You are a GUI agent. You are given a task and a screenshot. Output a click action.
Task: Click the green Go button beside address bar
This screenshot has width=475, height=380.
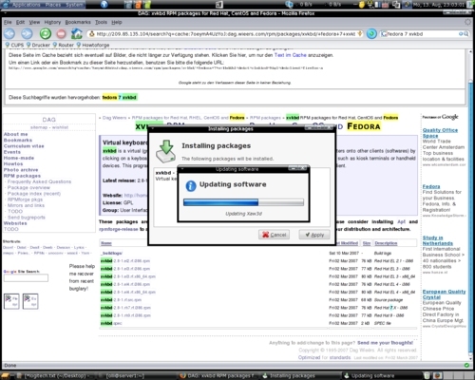pyautogui.click(x=371, y=34)
